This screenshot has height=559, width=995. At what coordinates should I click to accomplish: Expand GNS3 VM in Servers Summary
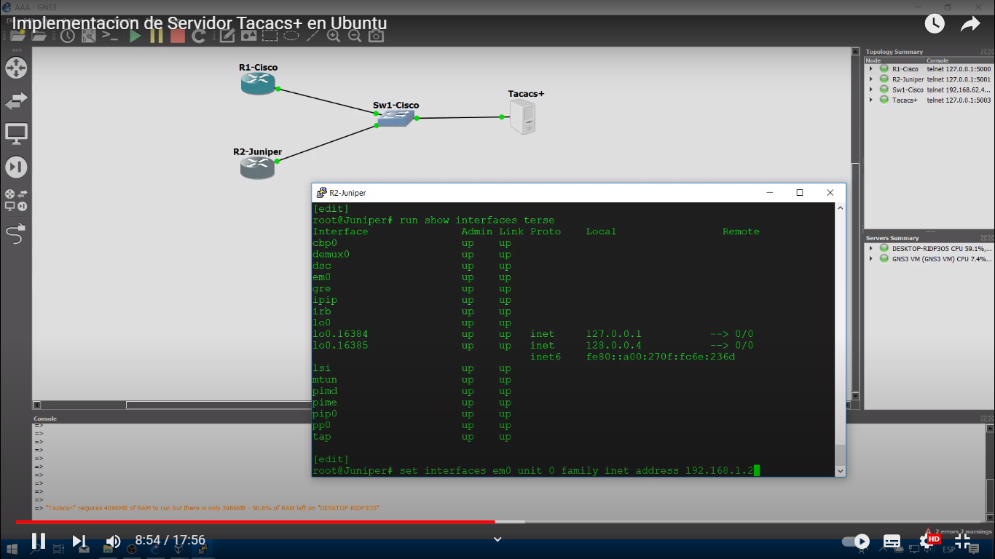coord(870,258)
